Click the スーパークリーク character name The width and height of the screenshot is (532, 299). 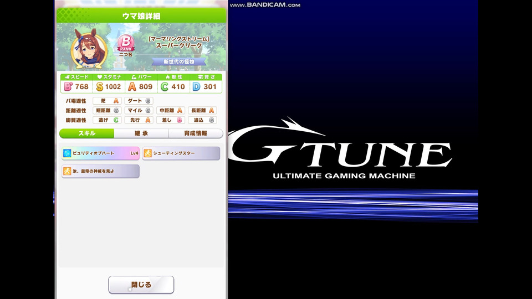(179, 45)
